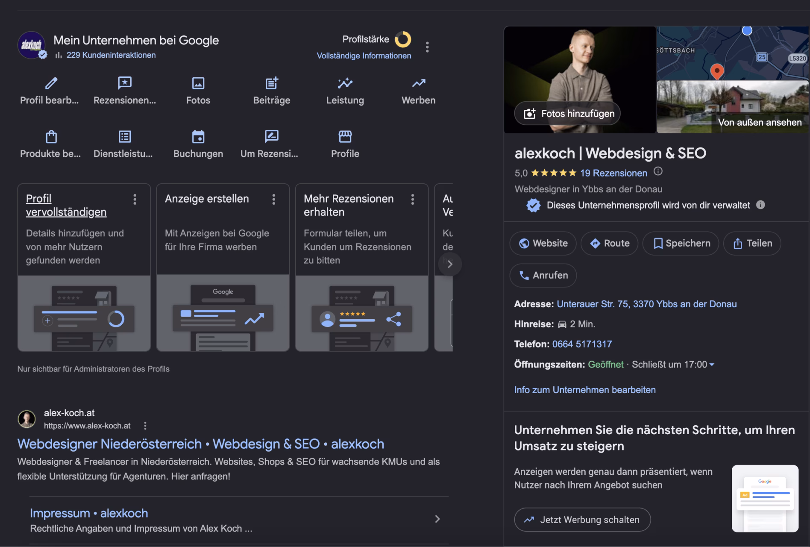
Task: Open Profile storefront icon
Action: [x=345, y=136]
